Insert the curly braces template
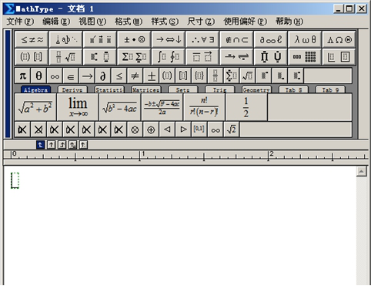 [x=199, y=76]
